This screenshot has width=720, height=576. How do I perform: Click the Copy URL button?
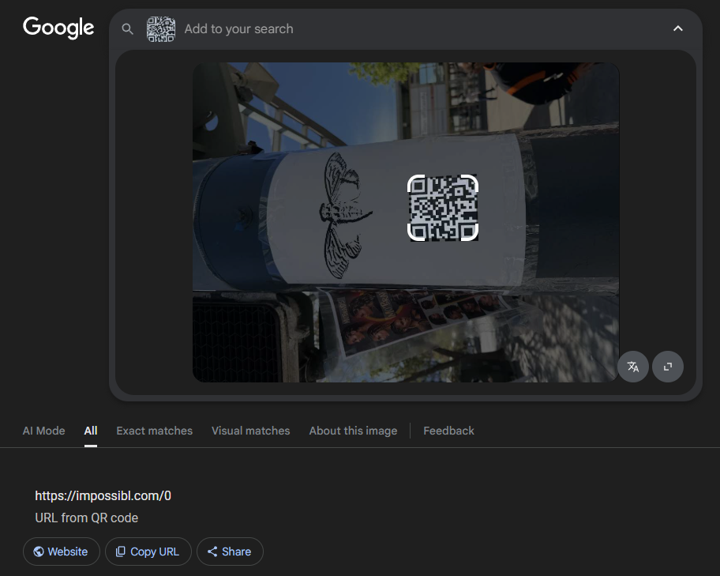pos(148,552)
